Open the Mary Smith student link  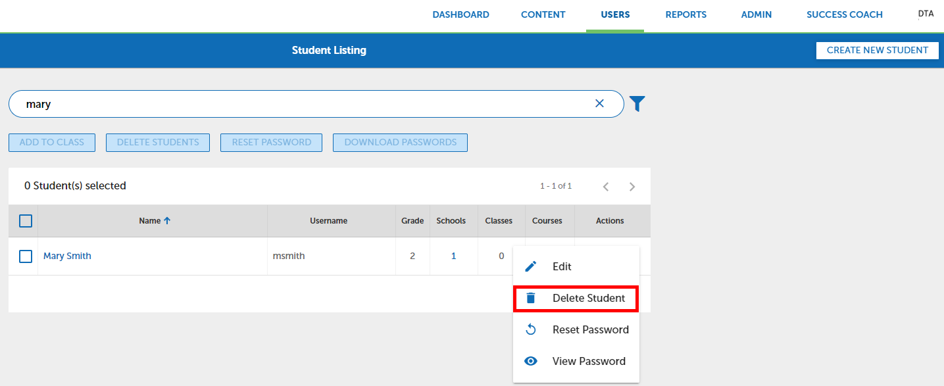(67, 256)
